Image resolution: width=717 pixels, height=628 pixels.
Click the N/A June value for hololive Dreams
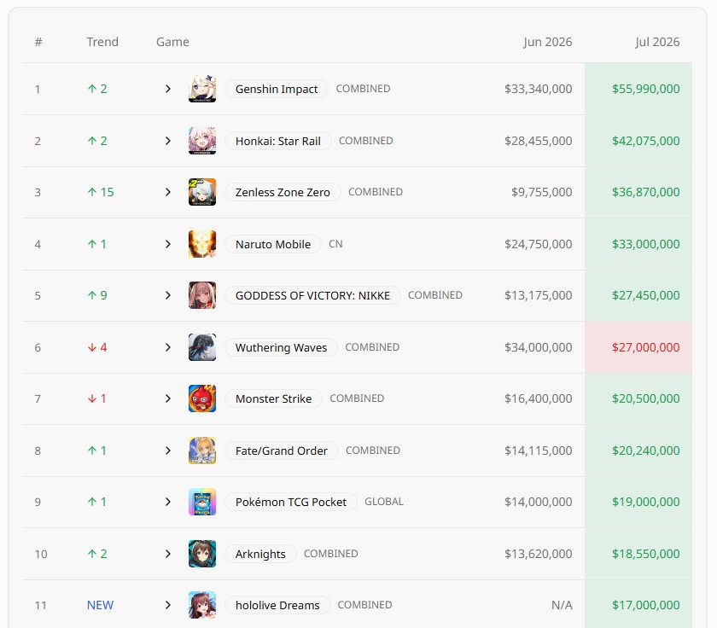[x=562, y=605]
